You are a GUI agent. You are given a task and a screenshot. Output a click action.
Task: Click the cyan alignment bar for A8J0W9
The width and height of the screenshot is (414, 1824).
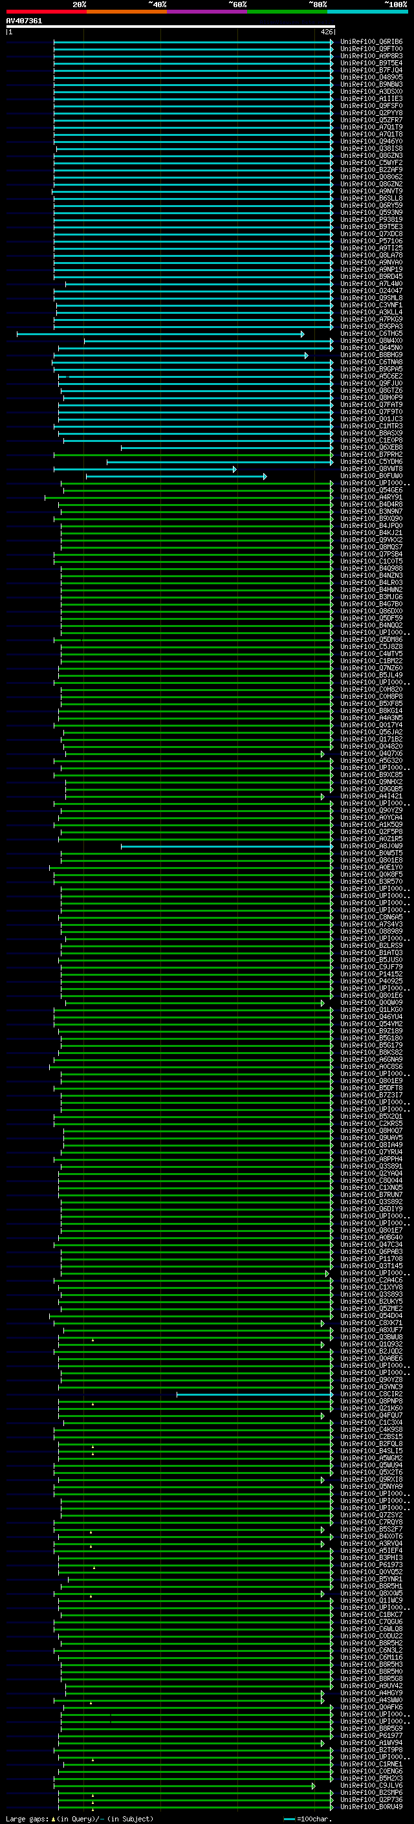point(227,846)
